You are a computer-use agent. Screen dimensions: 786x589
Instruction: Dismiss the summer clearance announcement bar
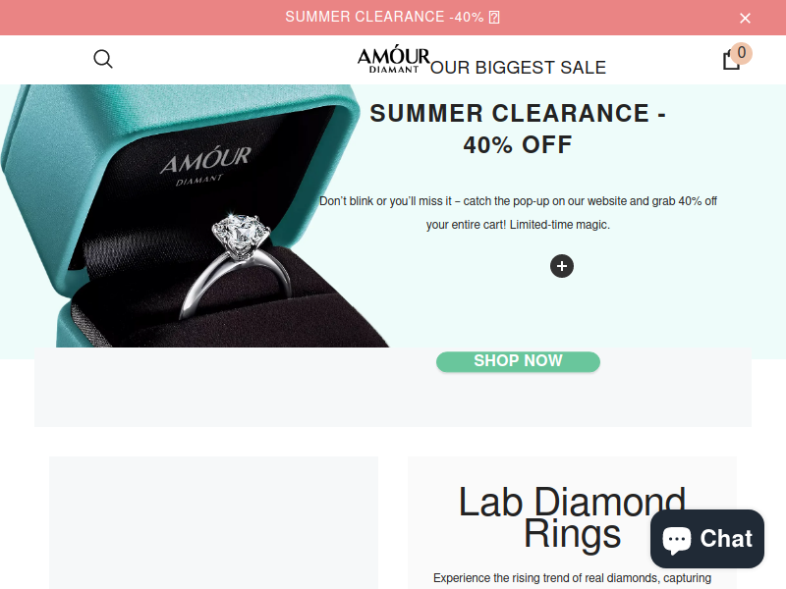coord(745,18)
